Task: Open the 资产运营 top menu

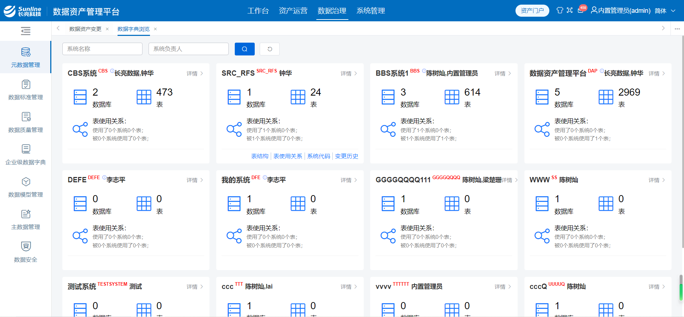Action: click(x=293, y=11)
